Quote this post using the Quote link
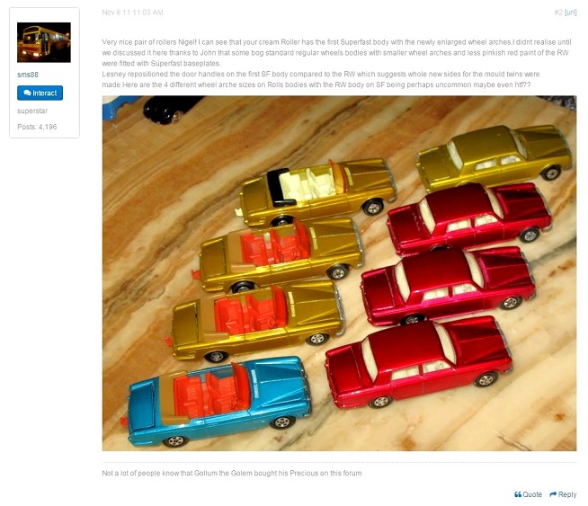The width and height of the screenshot is (588, 506). tap(528, 494)
